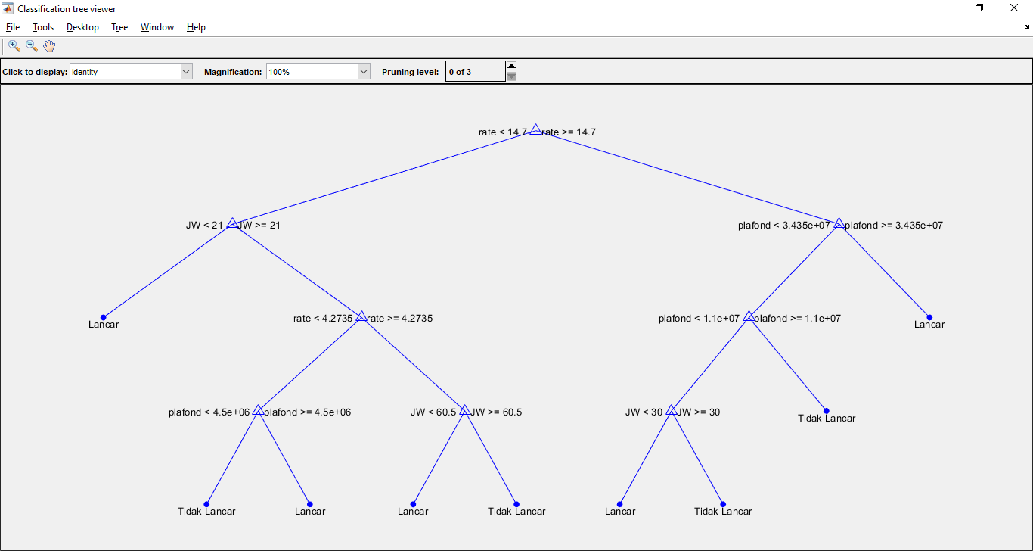Screen dimensions: 1033x551
Task: Open the Desktop menu
Action: click(x=82, y=27)
